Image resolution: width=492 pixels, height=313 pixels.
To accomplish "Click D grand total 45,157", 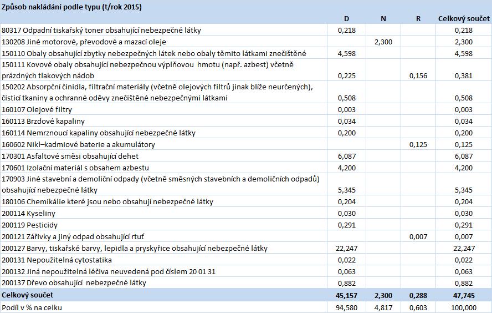I will pyautogui.click(x=346, y=295).
